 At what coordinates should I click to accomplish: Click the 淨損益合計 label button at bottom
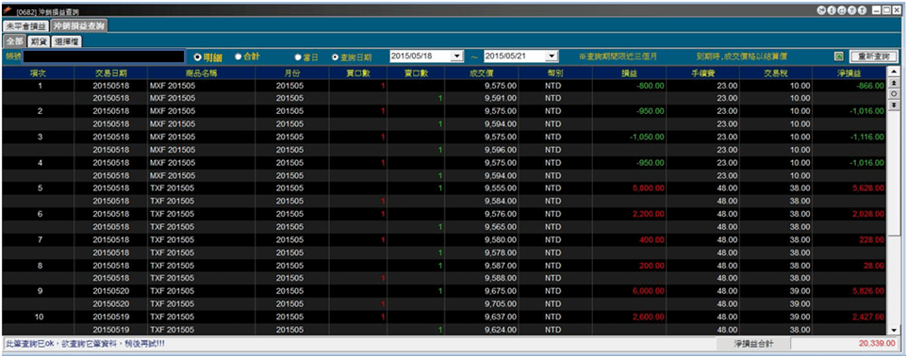click(753, 343)
